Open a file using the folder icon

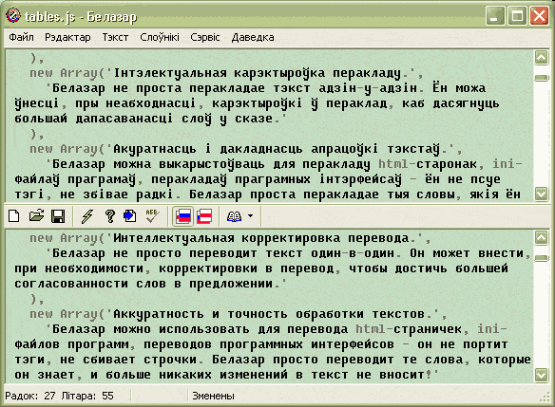pyautogui.click(x=36, y=216)
